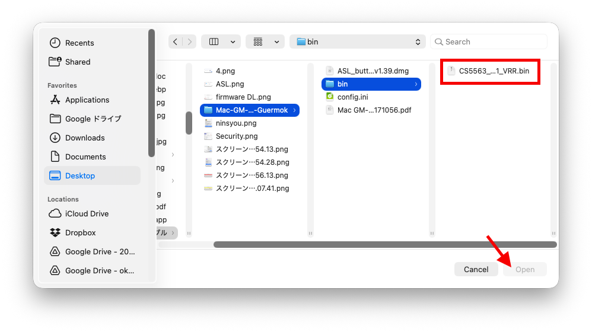Switch to column view icon
Image resolution: width=592 pixels, height=332 pixels.
(214, 41)
